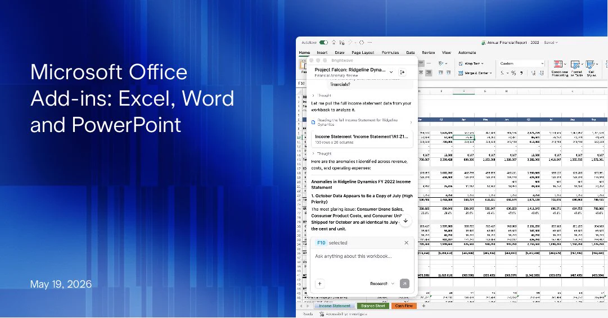Select the Balance Sheet sheet tab
The height and width of the screenshot is (318, 608).
(x=373, y=306)
